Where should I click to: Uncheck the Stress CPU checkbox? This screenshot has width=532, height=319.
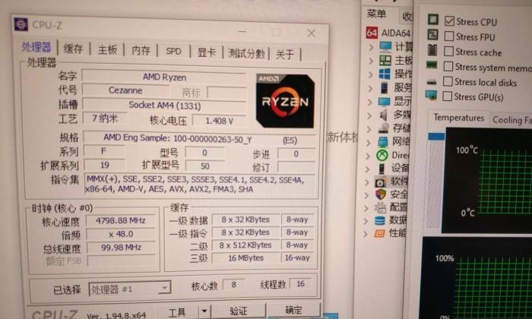point(450,21)
